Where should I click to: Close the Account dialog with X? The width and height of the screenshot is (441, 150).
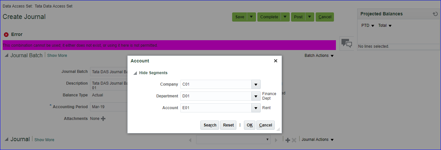[275, 61]
